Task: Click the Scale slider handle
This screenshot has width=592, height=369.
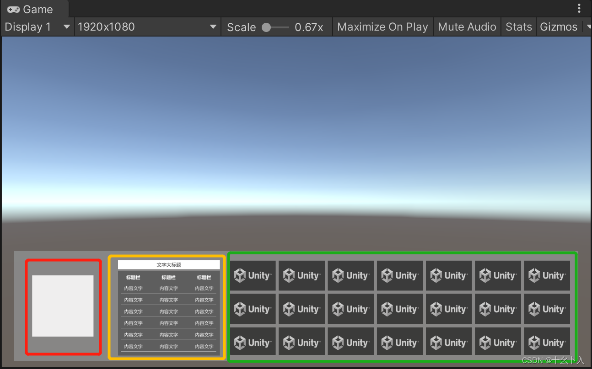Action: [266, 27]
